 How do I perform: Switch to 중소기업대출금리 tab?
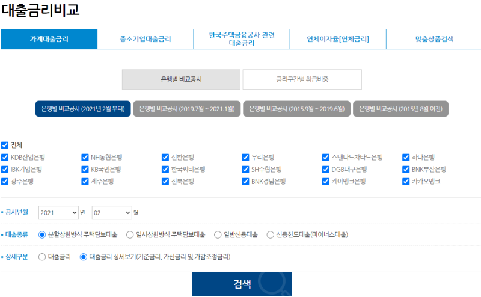pos(146,39)
